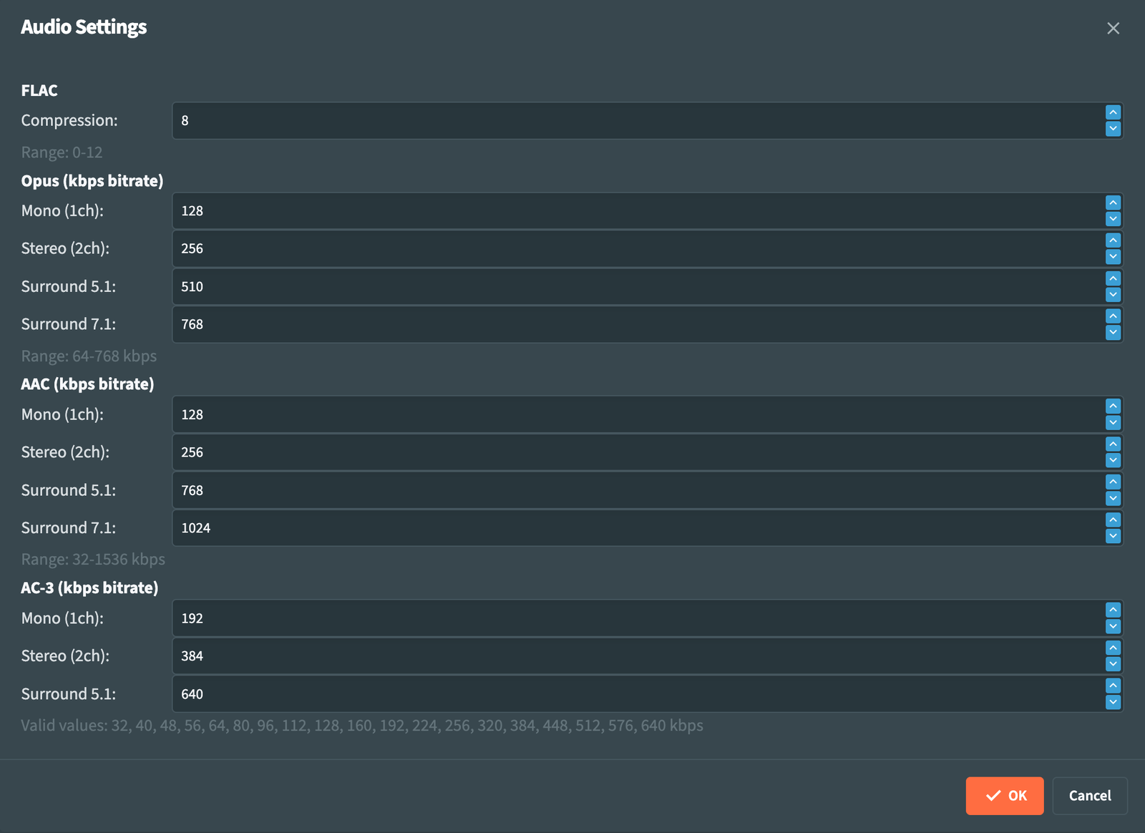Screen dimensions: 1145x833
Task: Increase AAC Surround 7.1 bitrate up arrow
Action: point(1113,520)
